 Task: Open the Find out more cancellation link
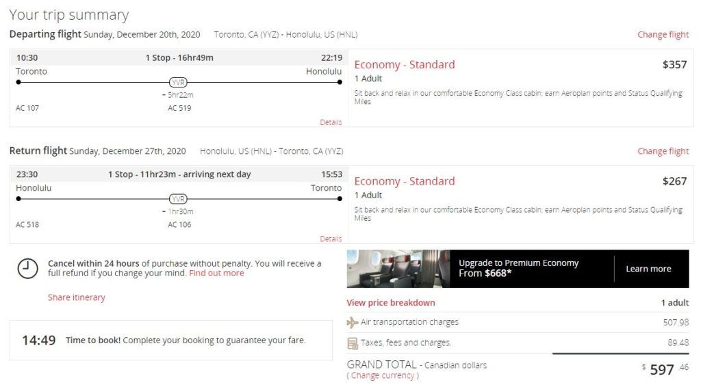[216, 273]
